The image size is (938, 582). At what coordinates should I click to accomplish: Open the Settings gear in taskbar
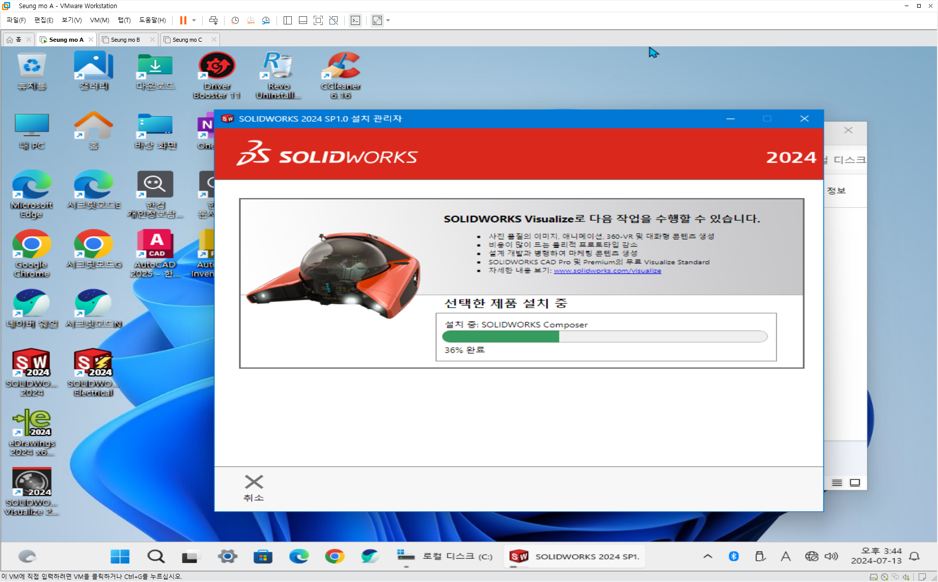click(x=228, y=557)
